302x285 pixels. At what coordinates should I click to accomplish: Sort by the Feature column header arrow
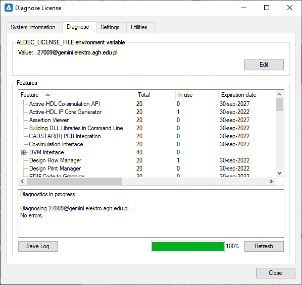(47, 95)
